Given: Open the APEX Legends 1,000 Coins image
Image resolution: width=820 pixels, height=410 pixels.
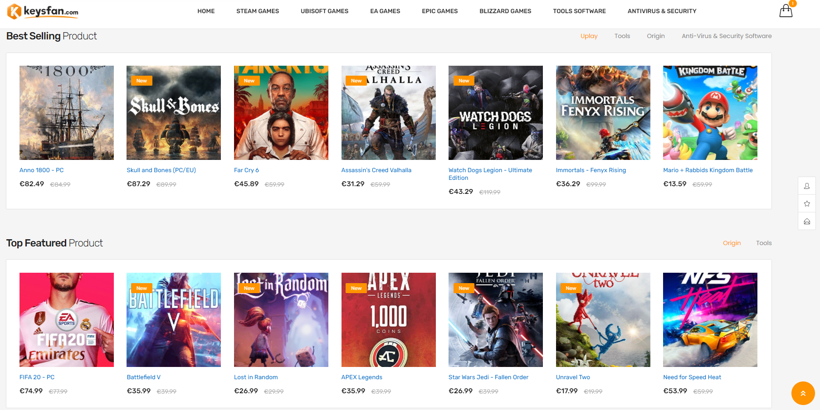Looking at the screenshot, I should [x=389, y=320].
